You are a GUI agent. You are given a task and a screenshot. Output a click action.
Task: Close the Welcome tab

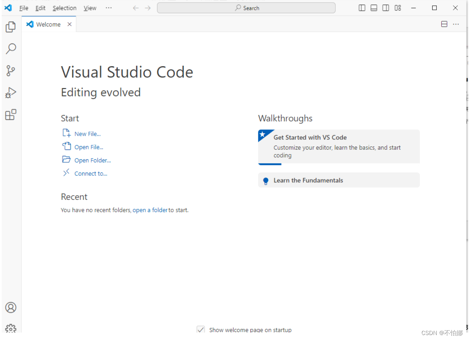(69, 24)
